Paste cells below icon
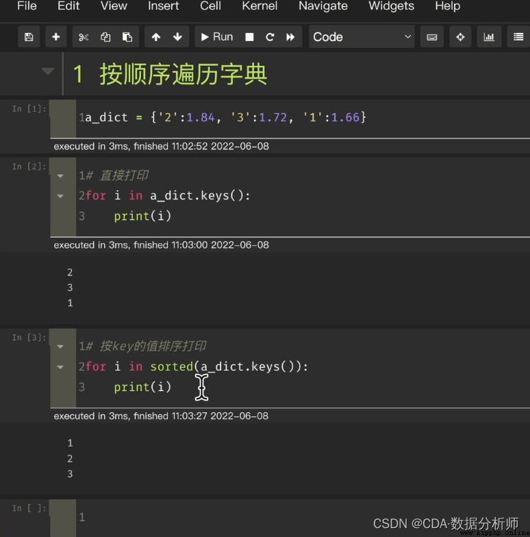The image size is (530, 537). 127,37
